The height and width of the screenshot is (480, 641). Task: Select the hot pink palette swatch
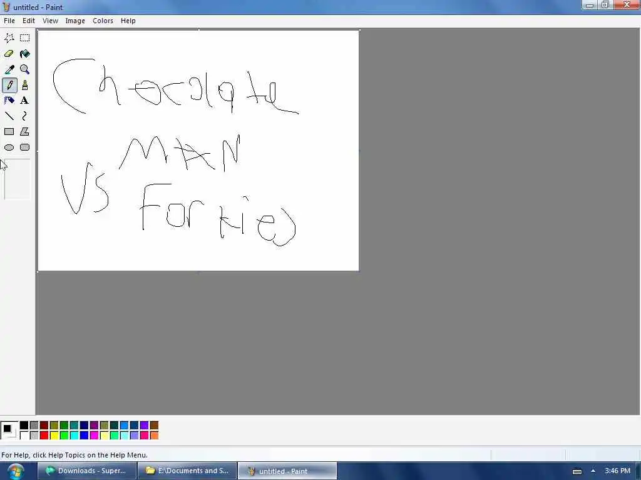[x=145, y=436]
